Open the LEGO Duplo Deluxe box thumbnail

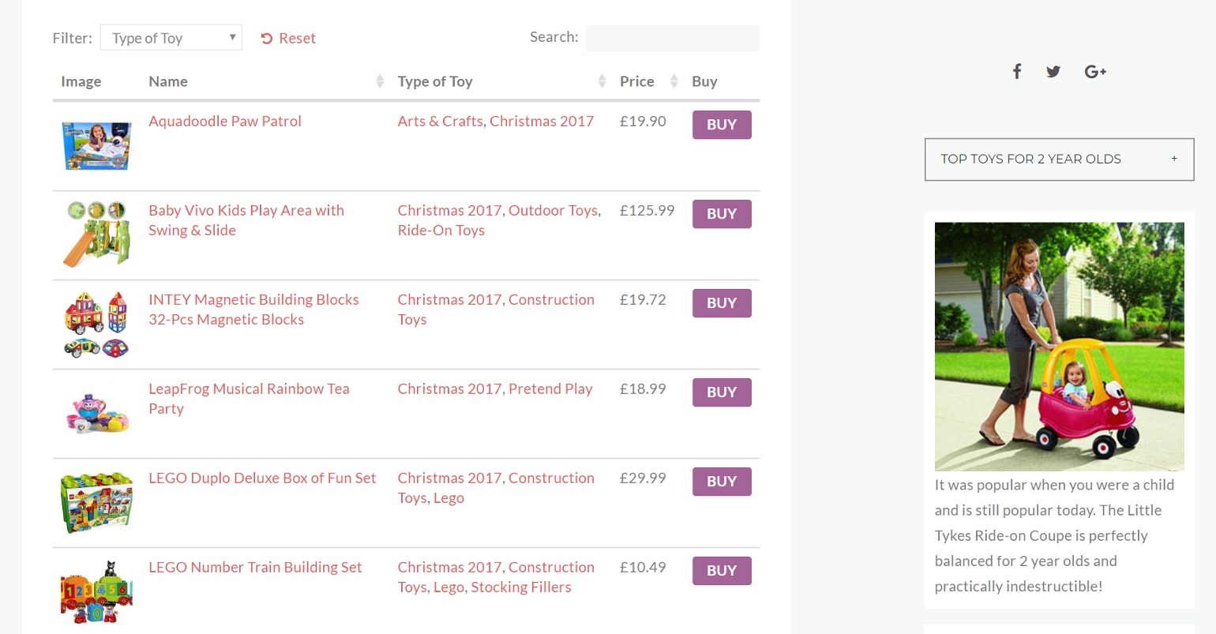click(x=96, y=503)
